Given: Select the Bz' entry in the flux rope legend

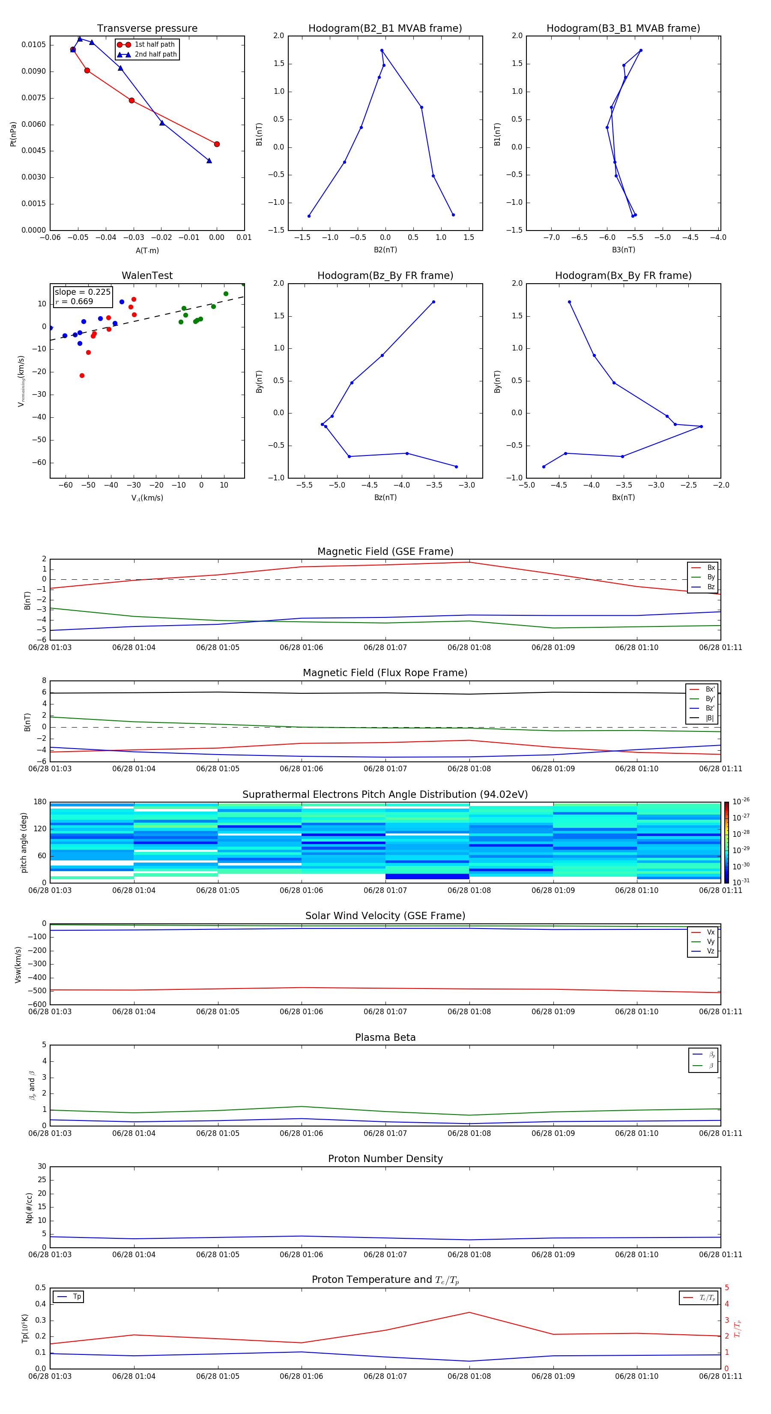Looking at the screenshot, I should pos(702,708).
